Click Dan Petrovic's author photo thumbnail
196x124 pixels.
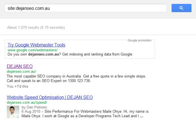point(13,112)
